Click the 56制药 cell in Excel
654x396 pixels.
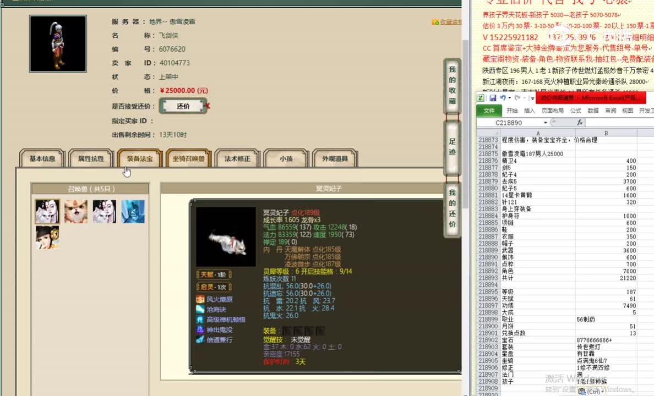(606, 320)
